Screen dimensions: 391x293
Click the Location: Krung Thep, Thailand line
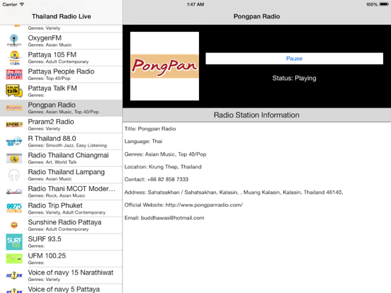coord(163,167)
